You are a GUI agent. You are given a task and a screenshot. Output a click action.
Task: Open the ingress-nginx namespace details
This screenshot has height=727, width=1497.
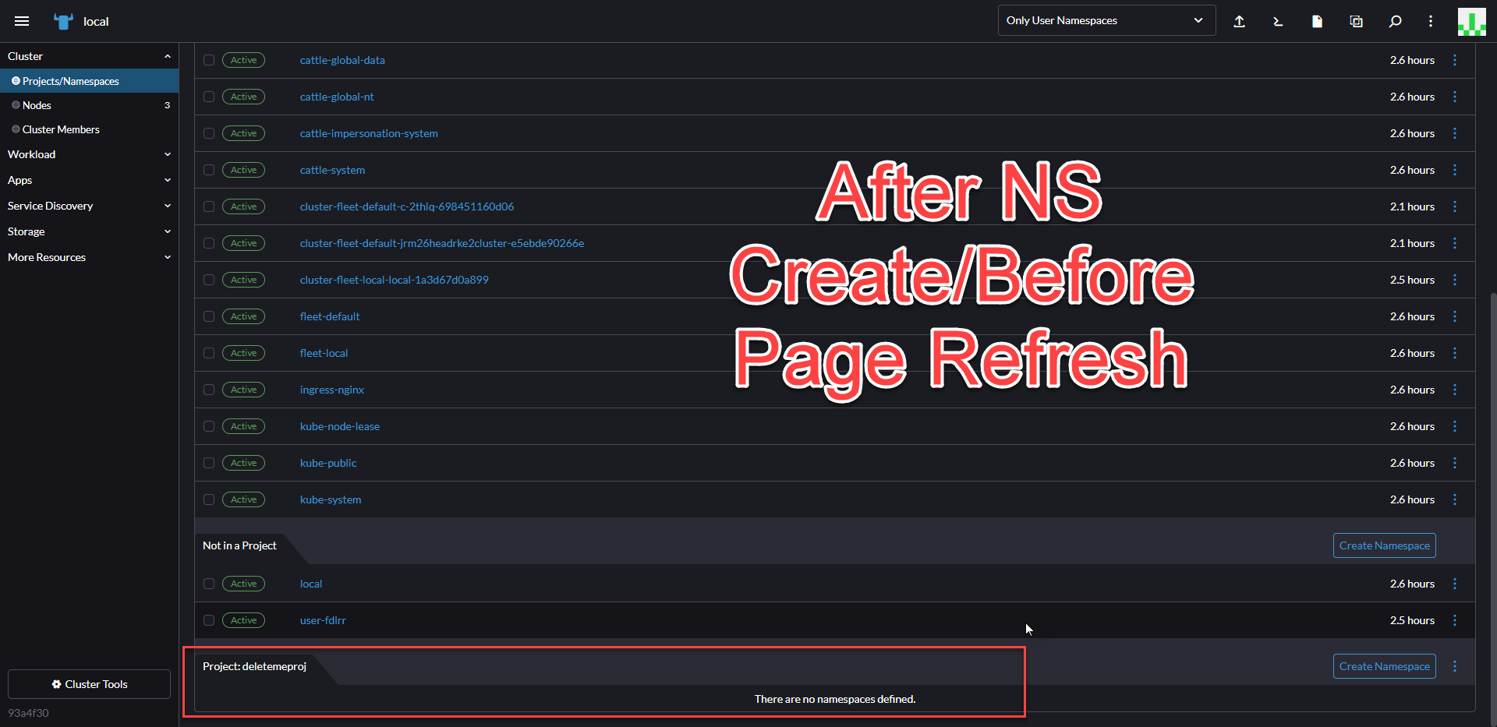click(331, 390)
